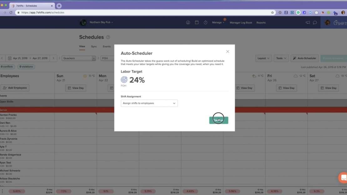Image resolution: width=347 pixels, height=195 pixels.
Task: Click the 7shifts logo in the header
Action: pos(339,23)
